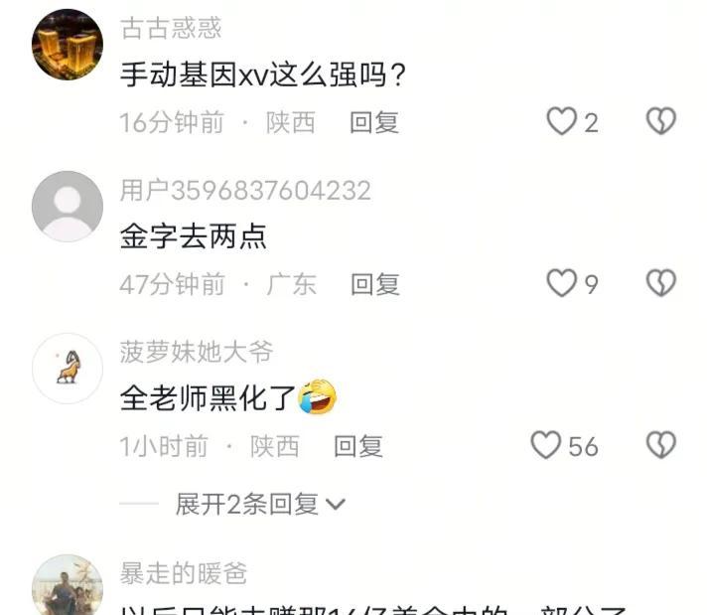707x615 pixels.
Task: Dislike the comment by 菠萝妹她大爷
Action: 661,445
